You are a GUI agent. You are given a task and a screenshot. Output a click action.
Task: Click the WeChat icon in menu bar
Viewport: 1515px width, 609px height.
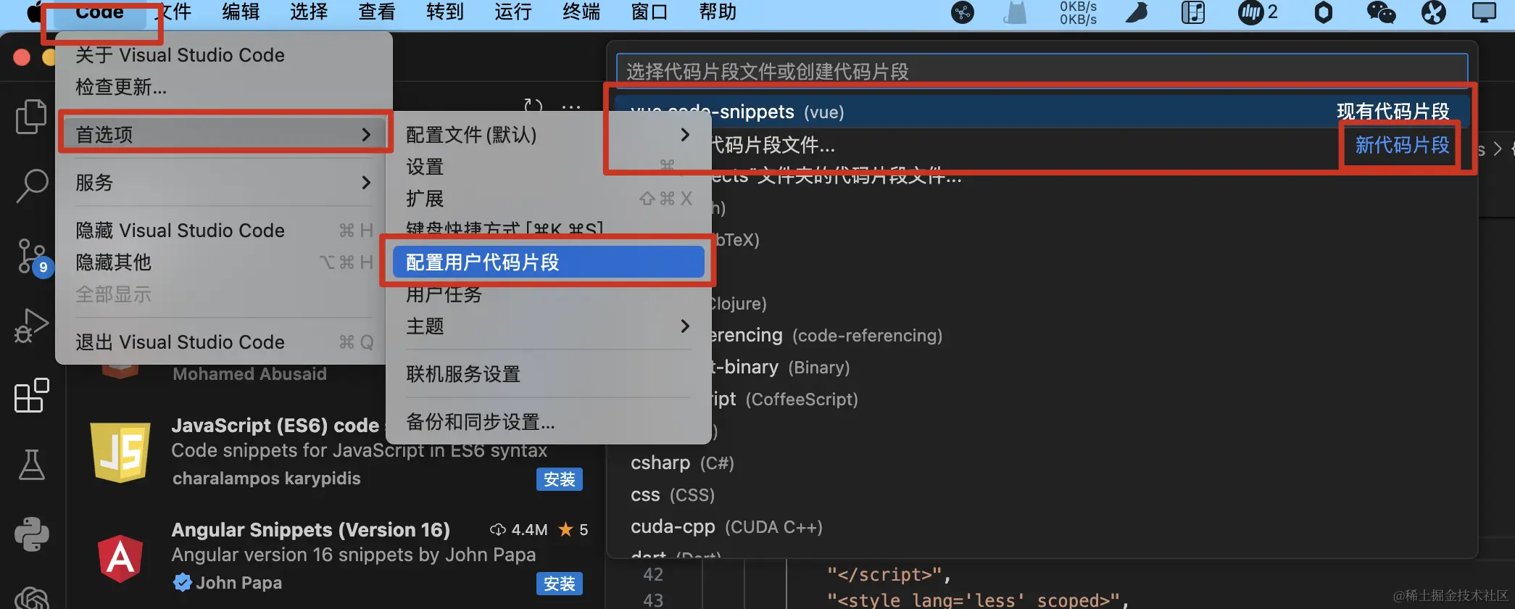[1380, 12]
